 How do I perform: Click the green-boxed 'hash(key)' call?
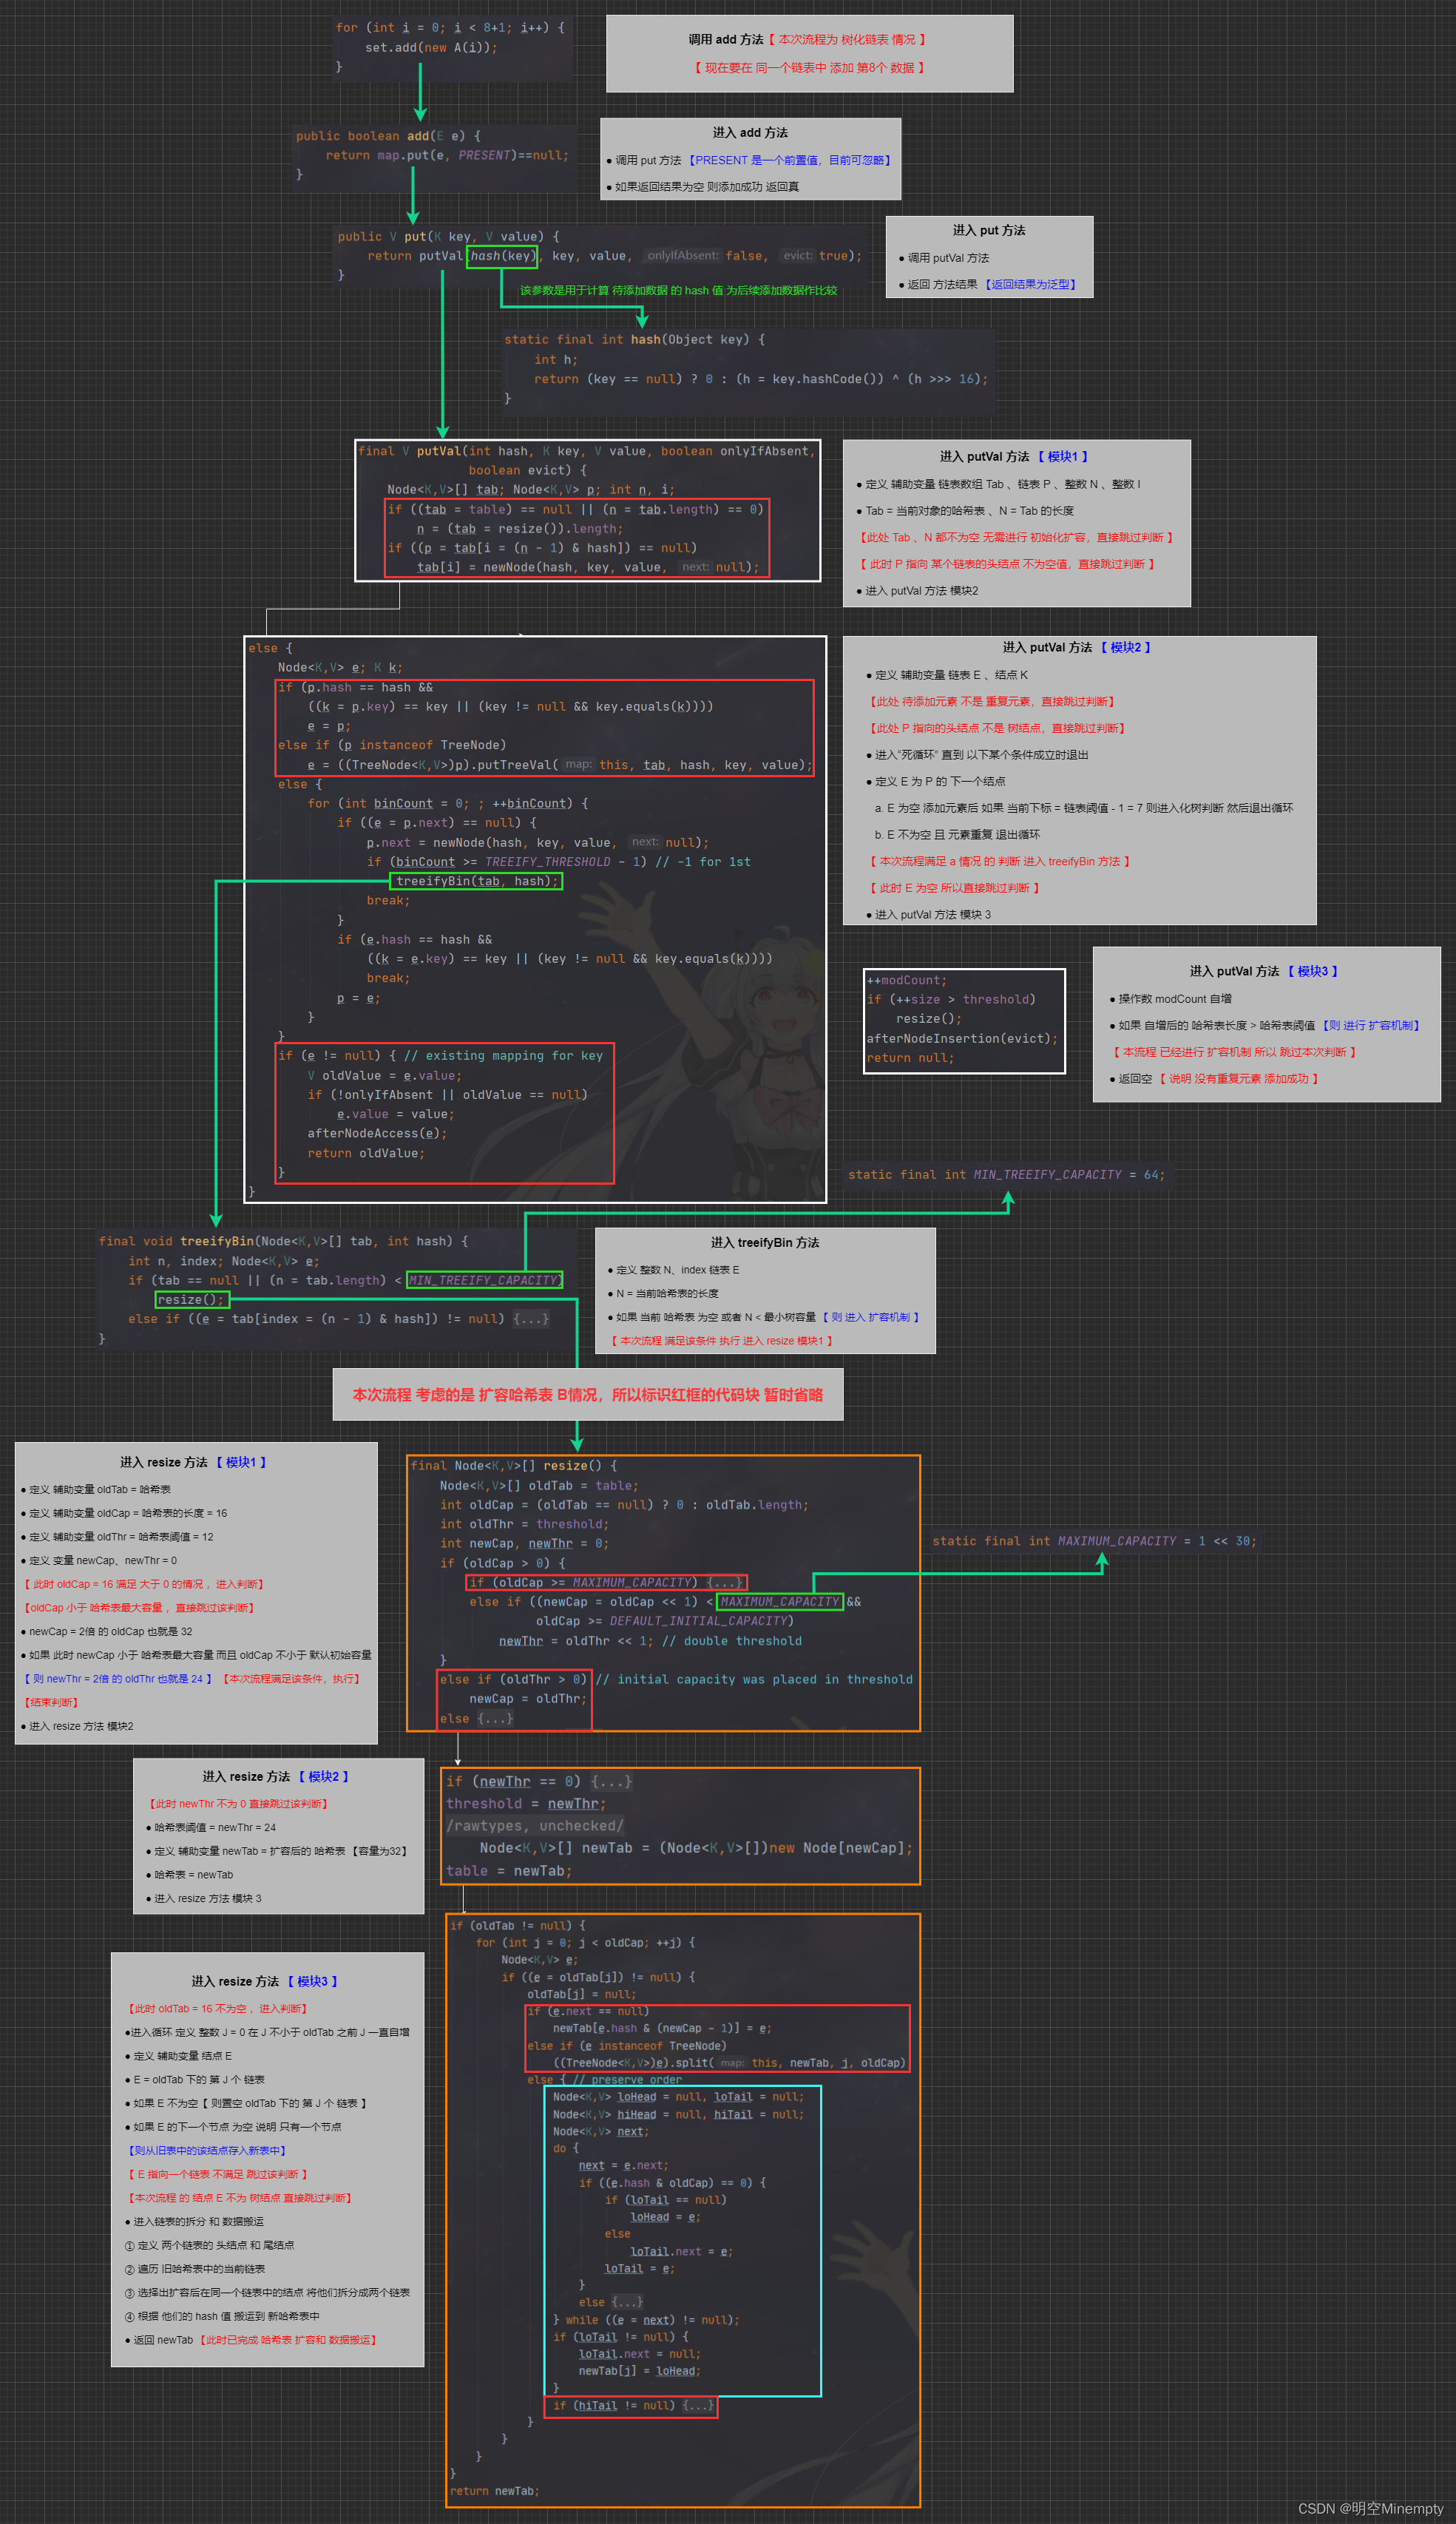pyautogui.click(x=502, y=256)
